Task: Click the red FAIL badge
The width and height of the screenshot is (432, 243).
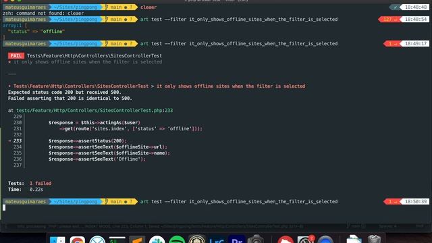Action: pyautogui.click(x=16, y=55)
